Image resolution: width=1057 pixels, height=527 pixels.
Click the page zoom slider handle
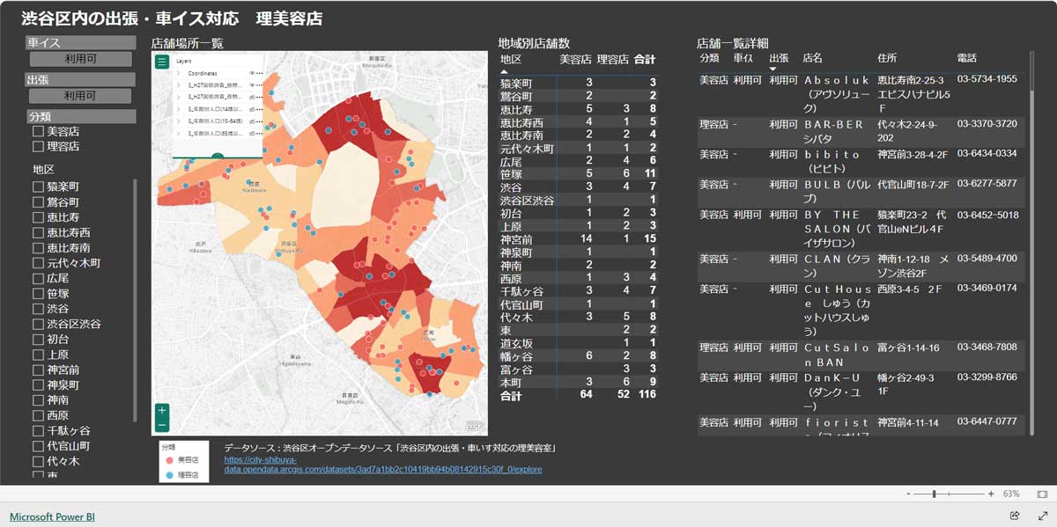(934, 494)
